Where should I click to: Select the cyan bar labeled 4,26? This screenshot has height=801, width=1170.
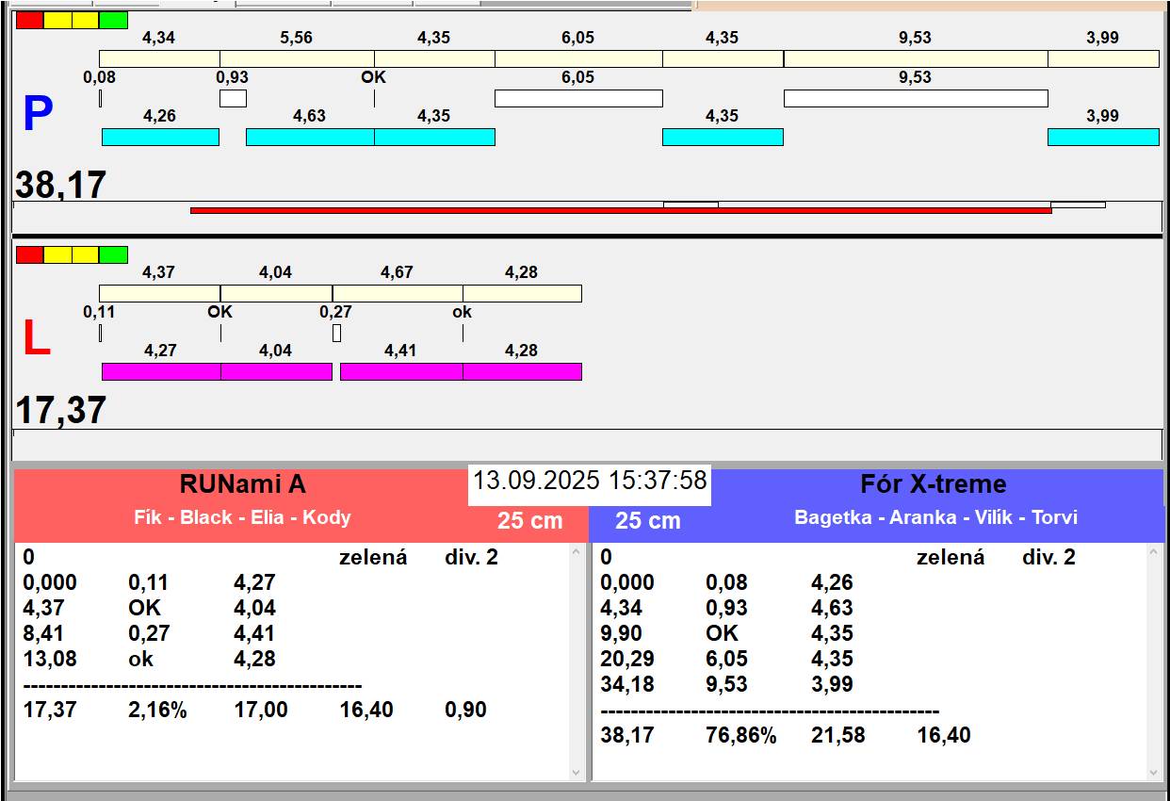coord(160,137)
